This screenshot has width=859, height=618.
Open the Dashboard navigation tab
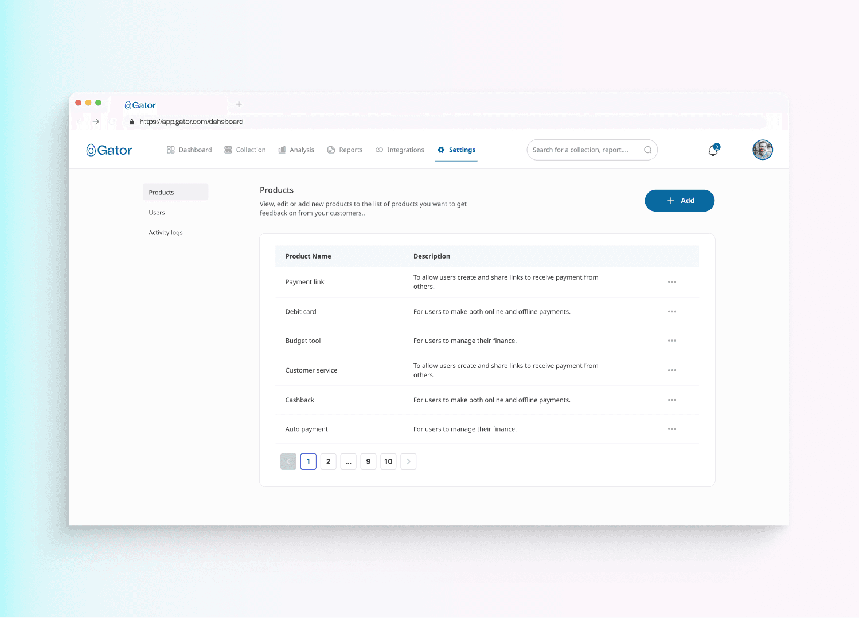coord(189,150)
